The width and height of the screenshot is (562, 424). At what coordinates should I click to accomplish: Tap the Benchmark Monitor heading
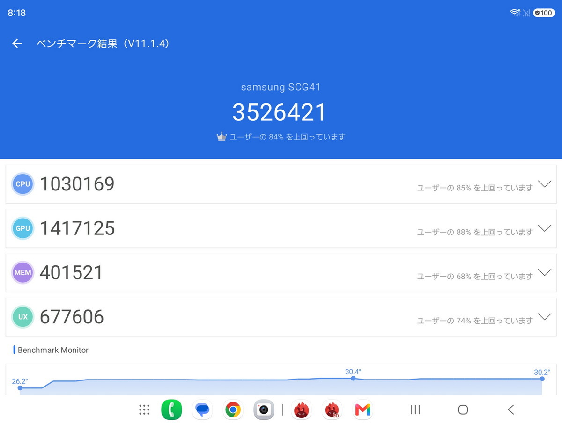pos(53,350)
